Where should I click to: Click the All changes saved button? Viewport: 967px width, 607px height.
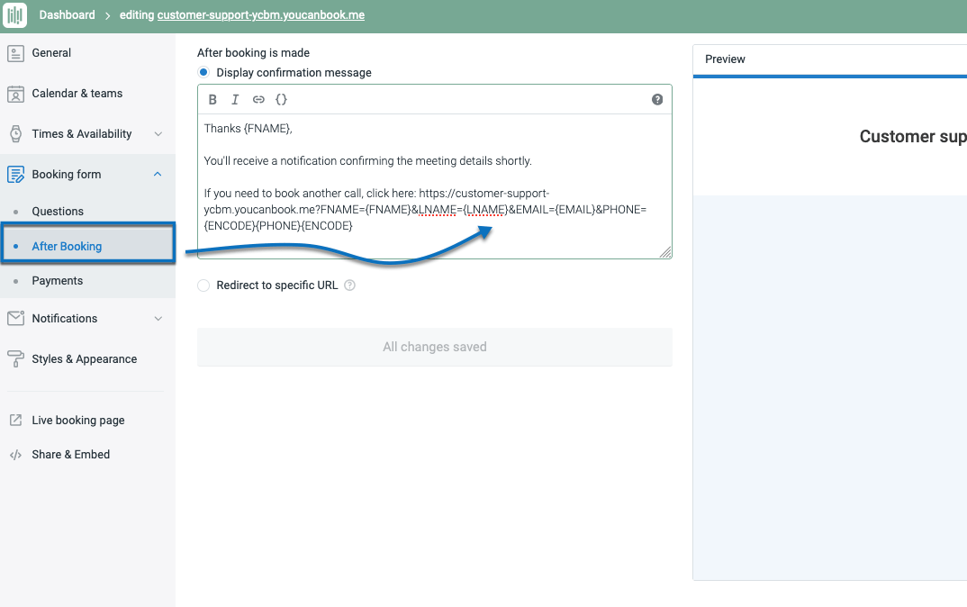[x=434, y=346]
